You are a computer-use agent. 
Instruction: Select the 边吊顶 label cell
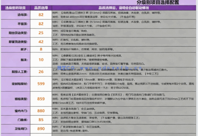[x=15, y=15]
